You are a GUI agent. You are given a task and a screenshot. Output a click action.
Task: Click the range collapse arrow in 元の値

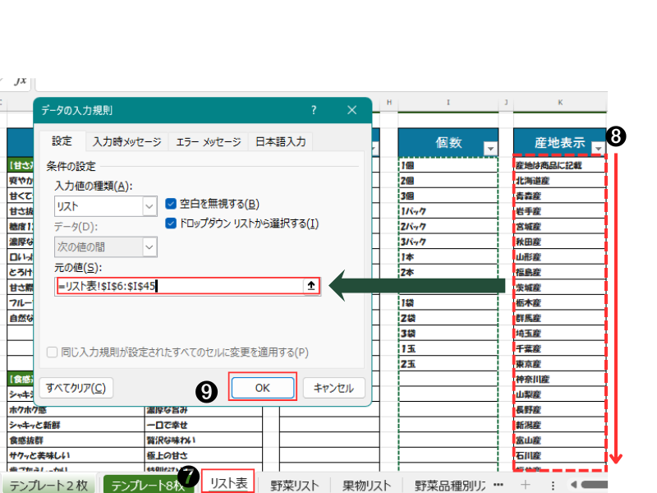310,286
